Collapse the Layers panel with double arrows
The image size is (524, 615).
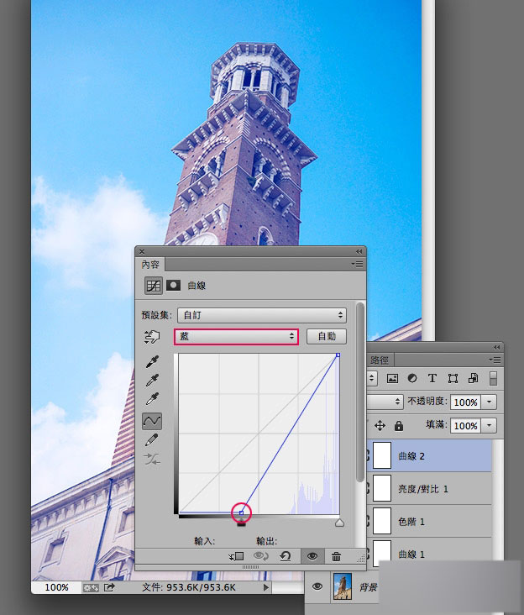click(496, 347)
